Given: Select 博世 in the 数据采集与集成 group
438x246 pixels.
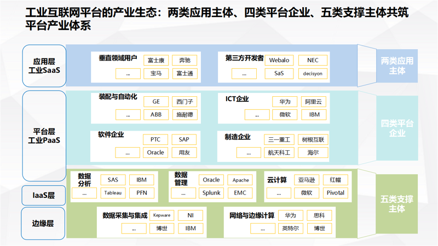Looking at the screenshot, I should pyautogui.click(x=162, y=229).
